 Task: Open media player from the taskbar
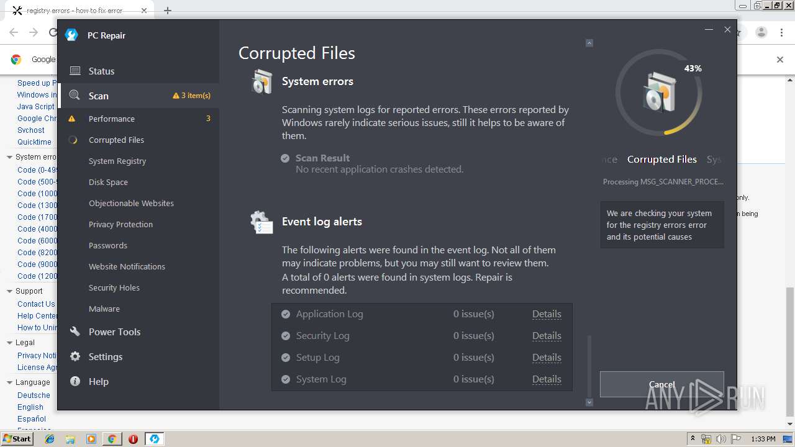click(91, 439)
